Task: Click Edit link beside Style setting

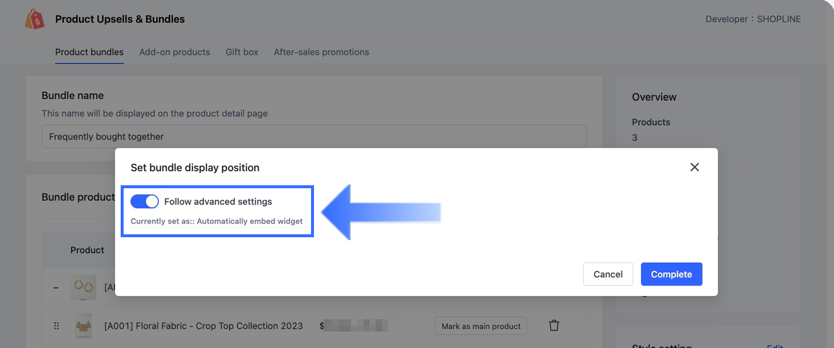Action: pos(775,345)
